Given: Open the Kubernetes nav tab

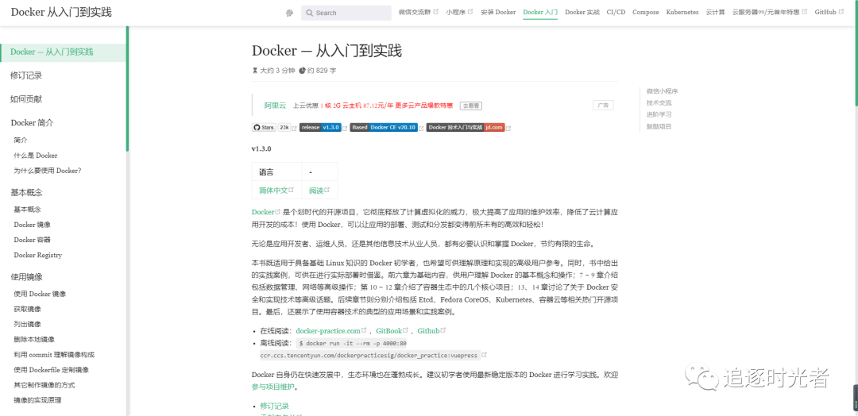Looking at the screenshot, I should (x=682, y=12).
